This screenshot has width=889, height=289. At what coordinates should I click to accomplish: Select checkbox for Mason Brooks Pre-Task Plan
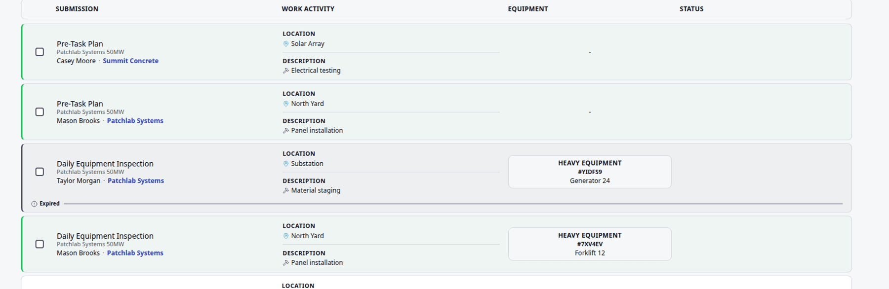click(40, 112)
